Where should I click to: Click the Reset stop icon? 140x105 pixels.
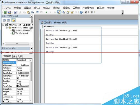55,12
